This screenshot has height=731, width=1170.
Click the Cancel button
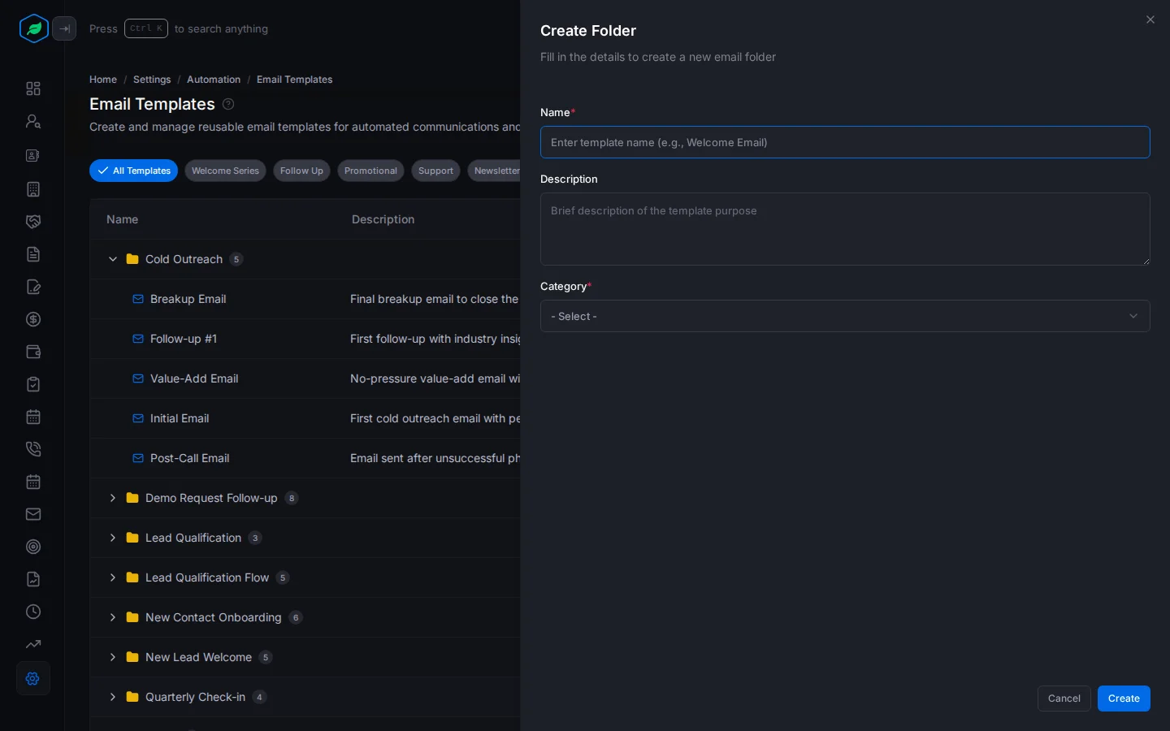coord(1064,699)
